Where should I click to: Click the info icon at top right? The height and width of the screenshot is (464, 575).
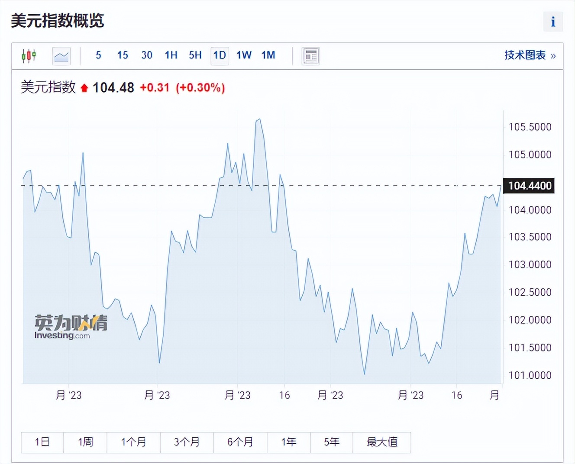[552, 21]
